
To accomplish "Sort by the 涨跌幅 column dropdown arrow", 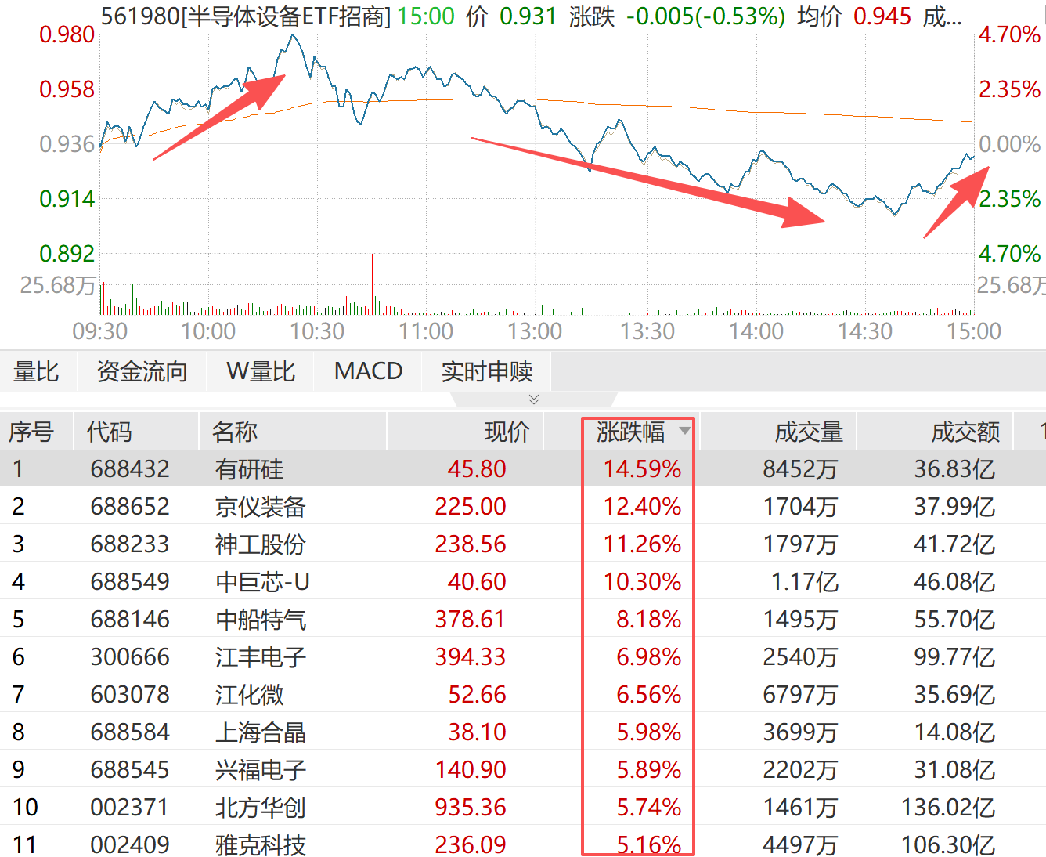I will [x=685, y=431].
